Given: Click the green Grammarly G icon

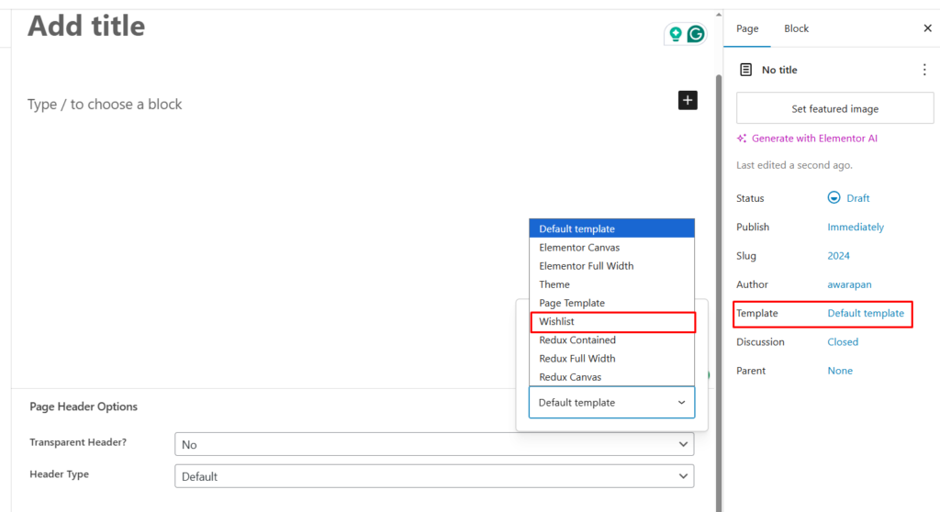Looking at the screenshot, I should pos(696,34).
